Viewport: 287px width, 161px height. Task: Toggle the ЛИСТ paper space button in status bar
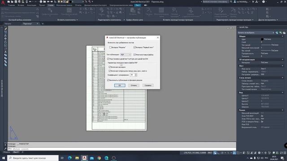click(210, 153)
